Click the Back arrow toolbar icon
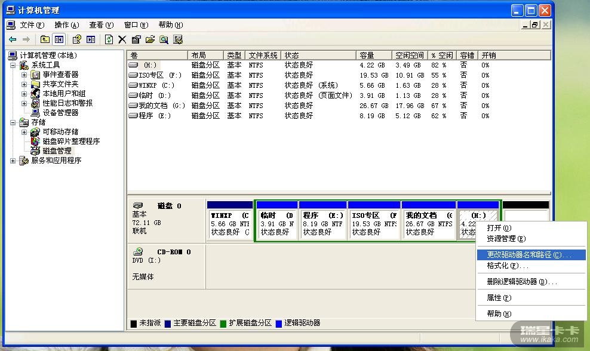Image resolution: width=590 pixels, height=351 pixels. click(13, 39)
